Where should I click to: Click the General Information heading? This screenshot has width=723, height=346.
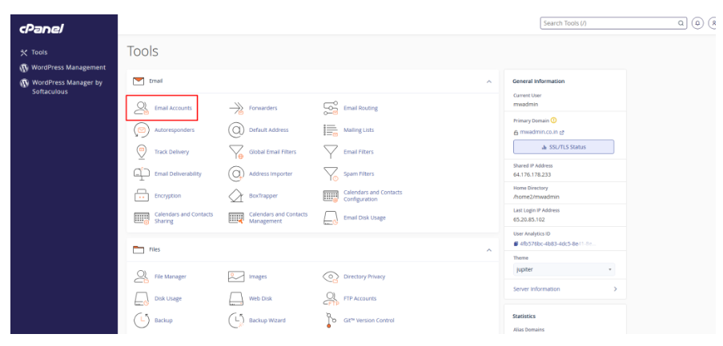click(x=539, y=82)
